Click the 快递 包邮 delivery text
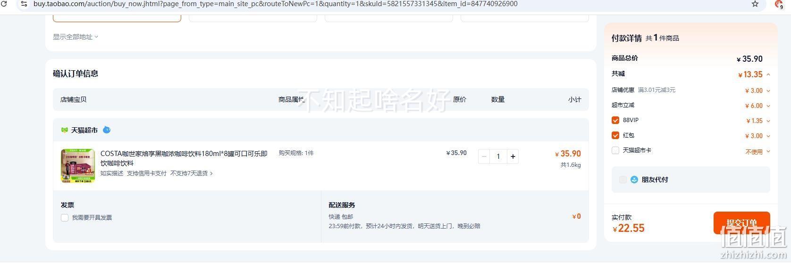Screen dimensions: 791x263 click(x=341, y=217)
